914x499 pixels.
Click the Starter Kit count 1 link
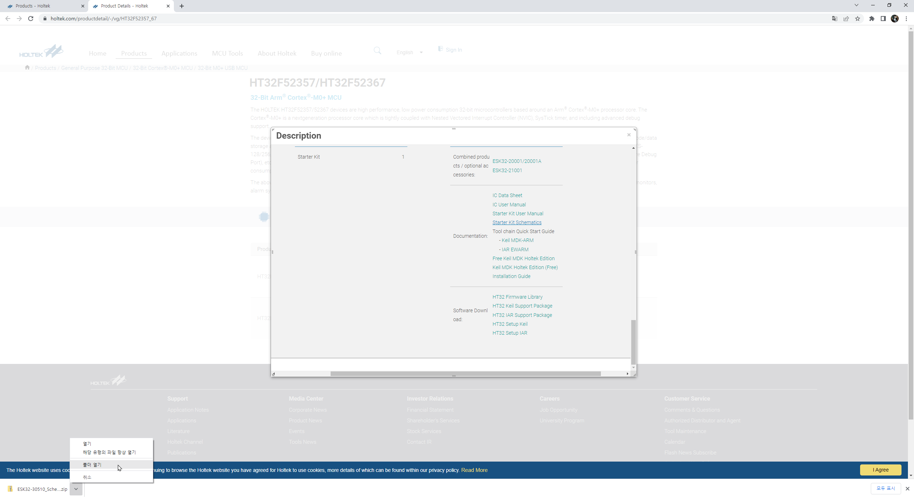(x=403, y=157)
